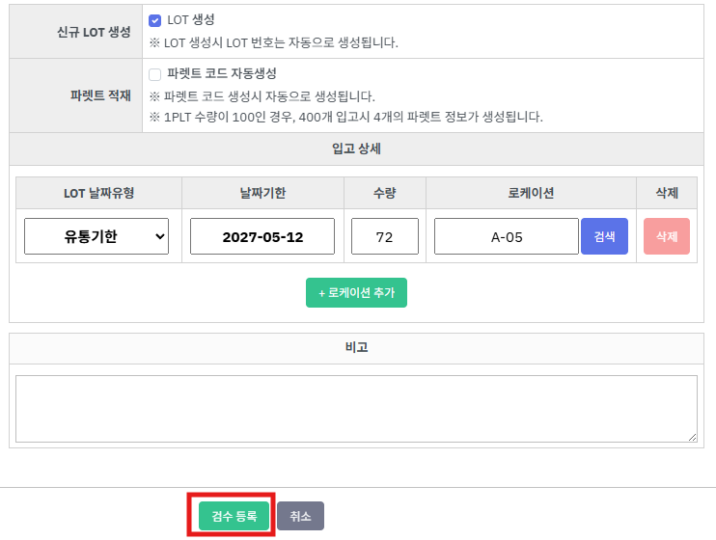Click the 신규 LOT 생성 row label
716x540 pixels.
(94, 31)
